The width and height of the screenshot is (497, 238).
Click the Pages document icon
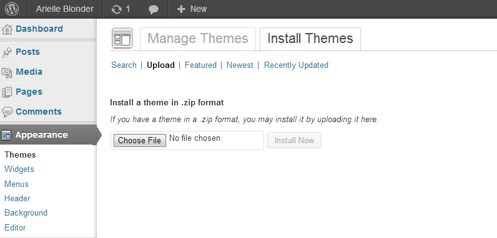(x=7, y=92)
